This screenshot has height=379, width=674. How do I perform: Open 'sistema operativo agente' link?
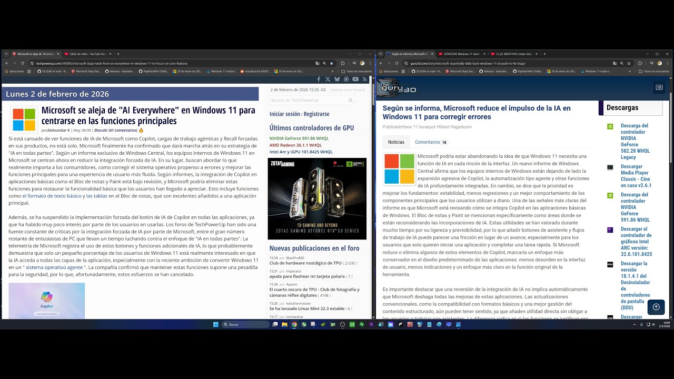54,267
